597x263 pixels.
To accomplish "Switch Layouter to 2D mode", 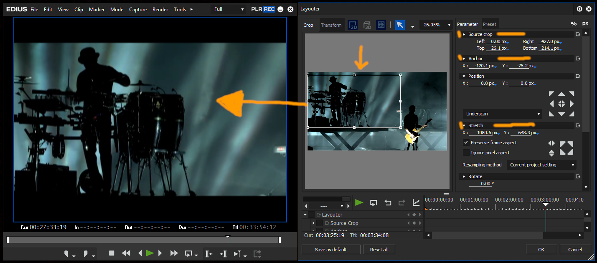I will (353, 25).
